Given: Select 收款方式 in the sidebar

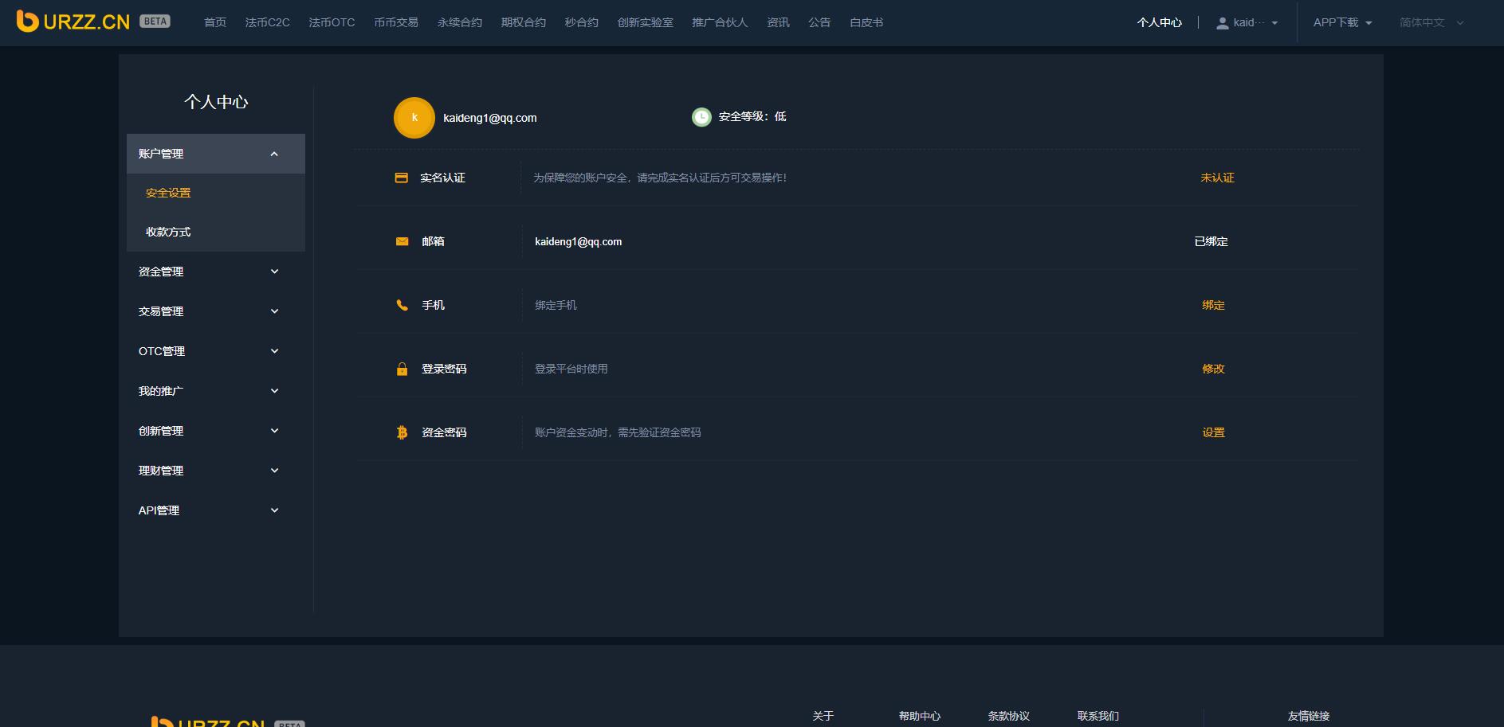Looking at the screenshot, I should [x=168, y=232].
